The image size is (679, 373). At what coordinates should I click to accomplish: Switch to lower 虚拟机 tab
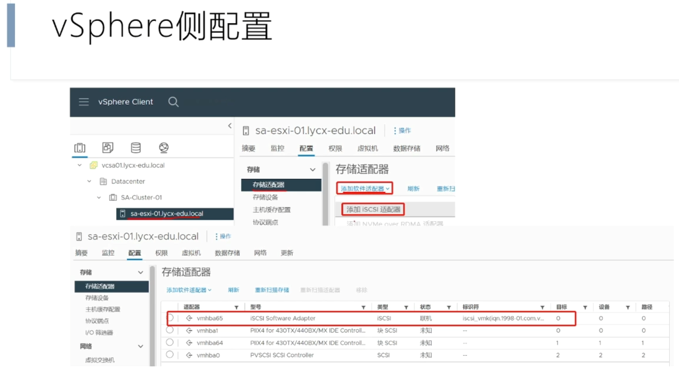(191, 253)
